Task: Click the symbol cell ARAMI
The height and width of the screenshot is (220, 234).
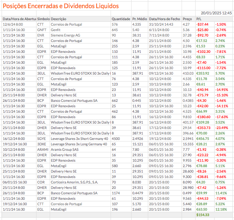Action: click(x=43, y=150)
